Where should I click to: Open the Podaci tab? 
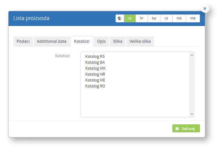[23, 41]
